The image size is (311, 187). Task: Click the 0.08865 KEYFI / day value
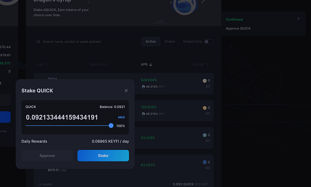click(110, 141)
